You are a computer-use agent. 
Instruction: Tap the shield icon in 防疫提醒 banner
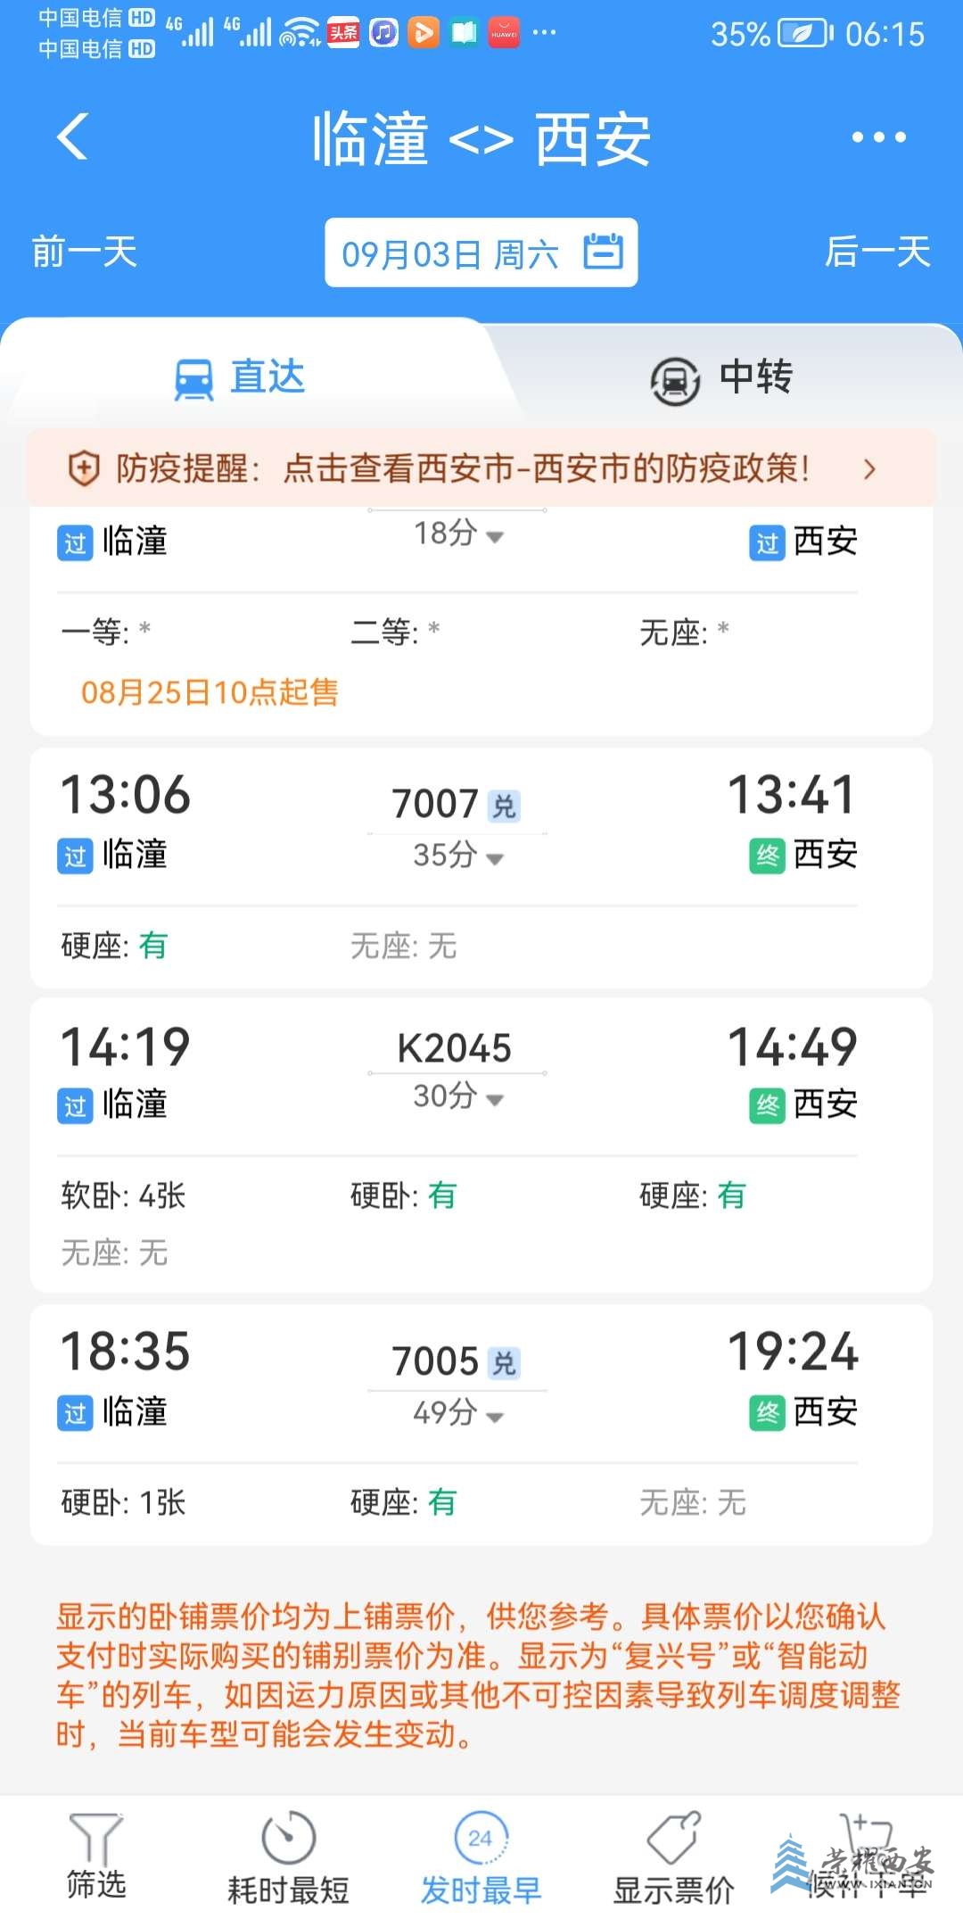[x=84, y=468]
